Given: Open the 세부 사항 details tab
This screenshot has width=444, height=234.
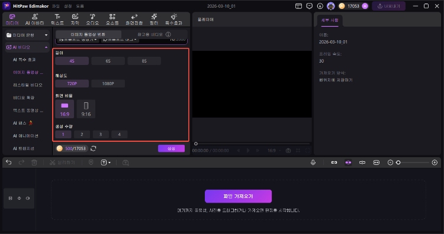Looking at the screenshot, I should (330, 20).
